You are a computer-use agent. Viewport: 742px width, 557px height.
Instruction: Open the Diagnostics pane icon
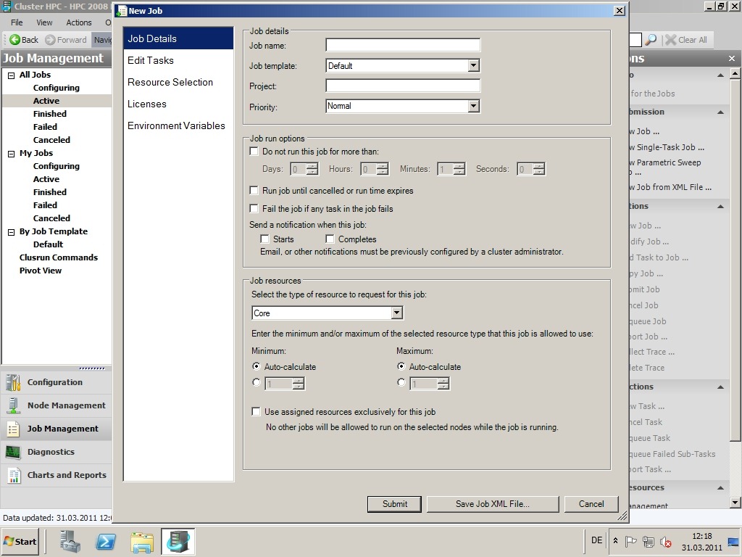point(13,452)
